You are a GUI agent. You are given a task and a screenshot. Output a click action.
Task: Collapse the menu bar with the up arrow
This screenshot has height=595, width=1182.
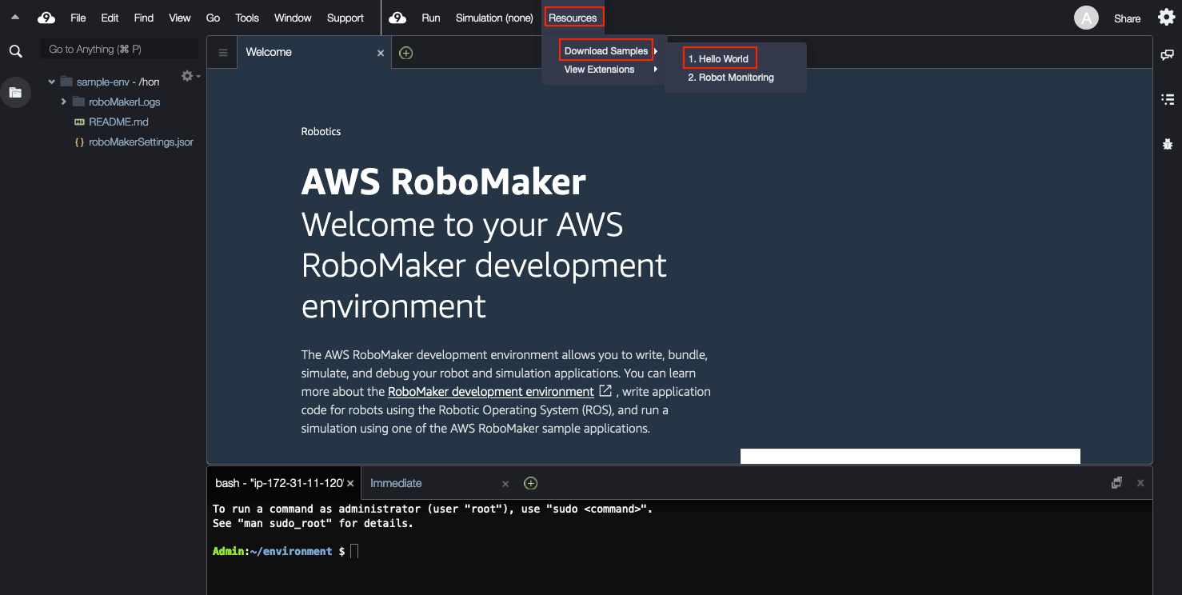click(x=15, y=17)
